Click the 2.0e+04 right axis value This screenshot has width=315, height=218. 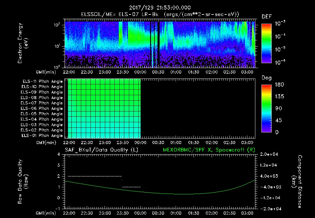pyautogui.click(x=269, y=154)
